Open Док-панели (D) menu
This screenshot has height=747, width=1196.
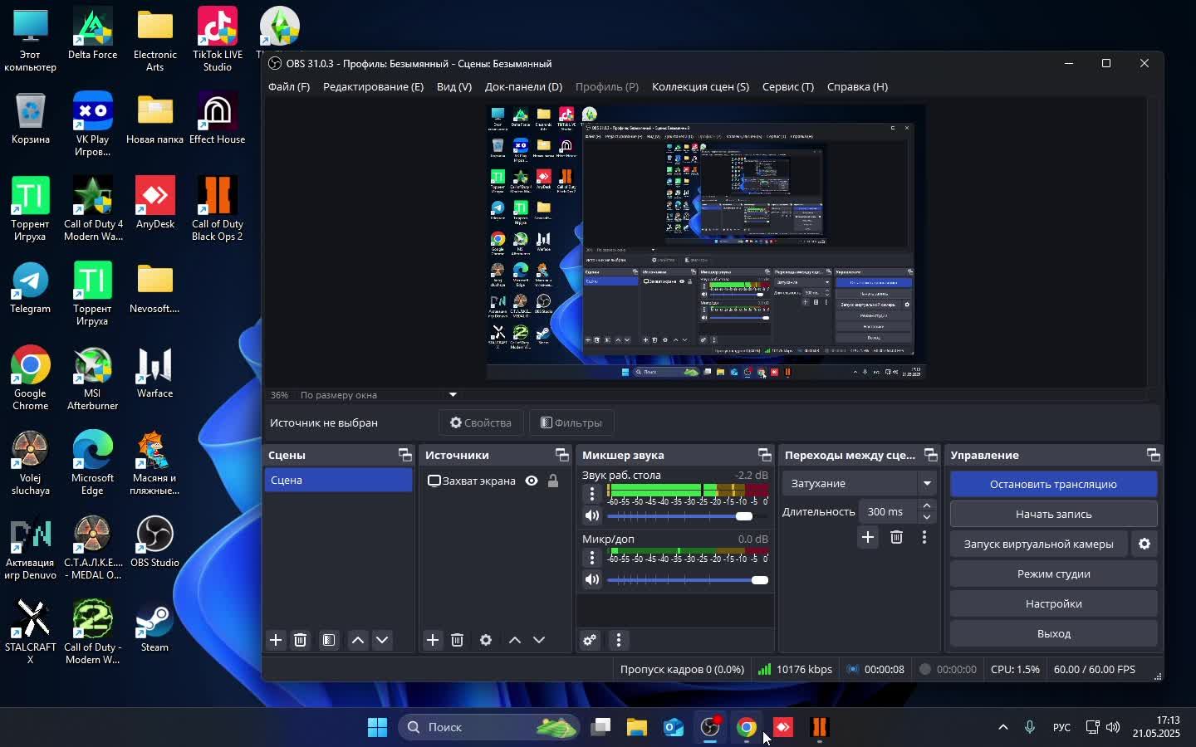click(523, 86)
